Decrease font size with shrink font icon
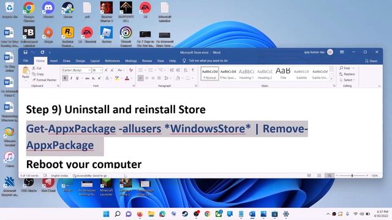392x220 pixels. tap(112, 70)
